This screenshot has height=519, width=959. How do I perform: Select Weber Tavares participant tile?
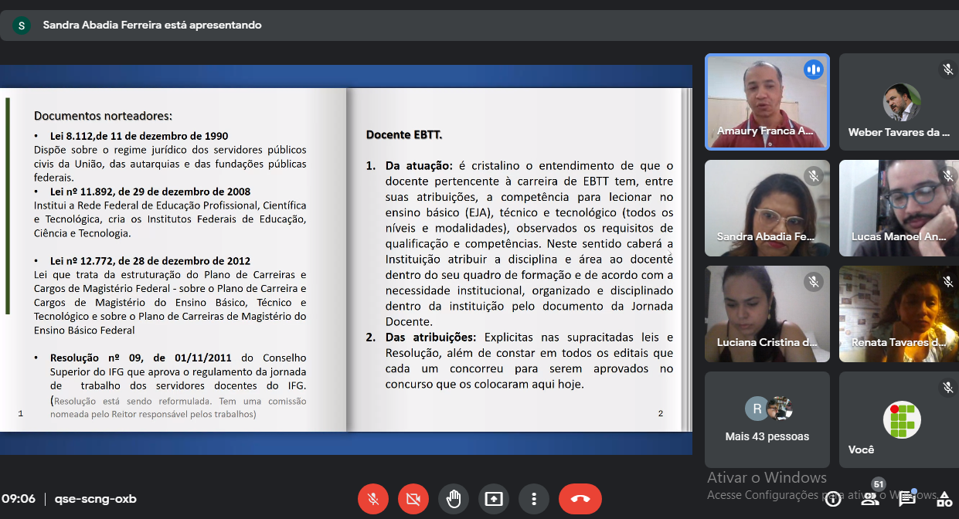(899, 101)
